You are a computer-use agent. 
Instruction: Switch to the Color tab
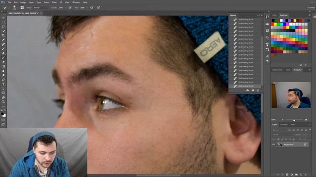click(275, 15)
